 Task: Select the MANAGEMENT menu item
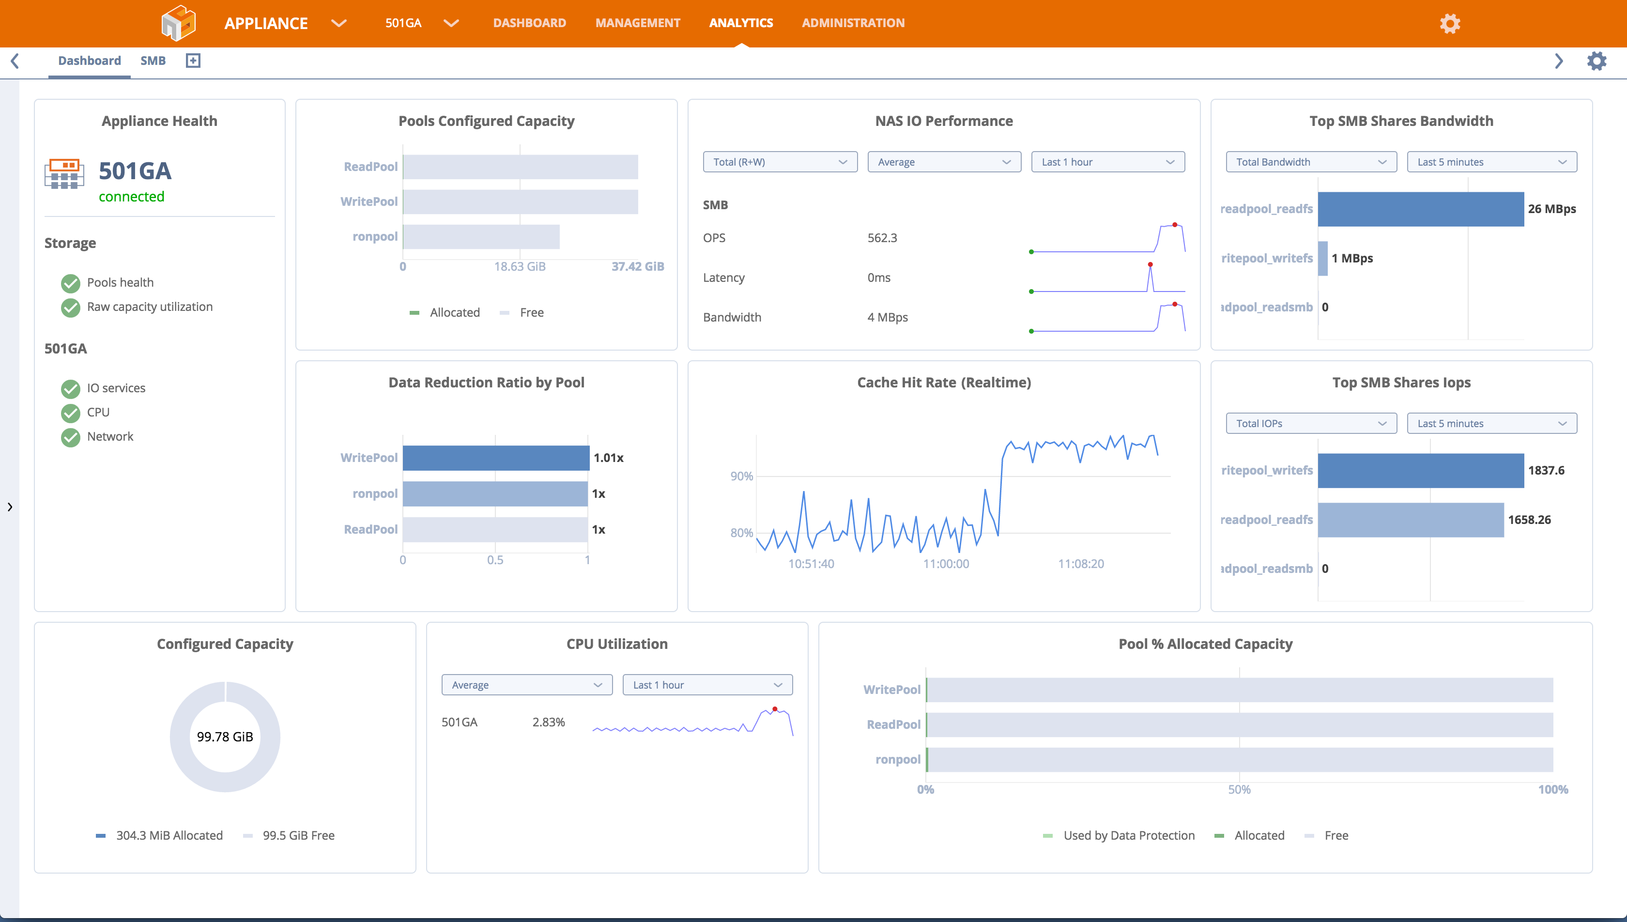coord(637,23)
